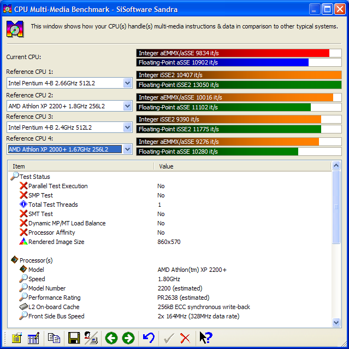
Task: Click the multi-media benchmark module icon
Action: [x=15, y=29]
